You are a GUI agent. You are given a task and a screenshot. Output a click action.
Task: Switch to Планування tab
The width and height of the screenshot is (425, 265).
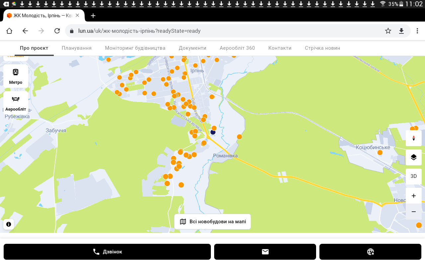tap(77, 48)
